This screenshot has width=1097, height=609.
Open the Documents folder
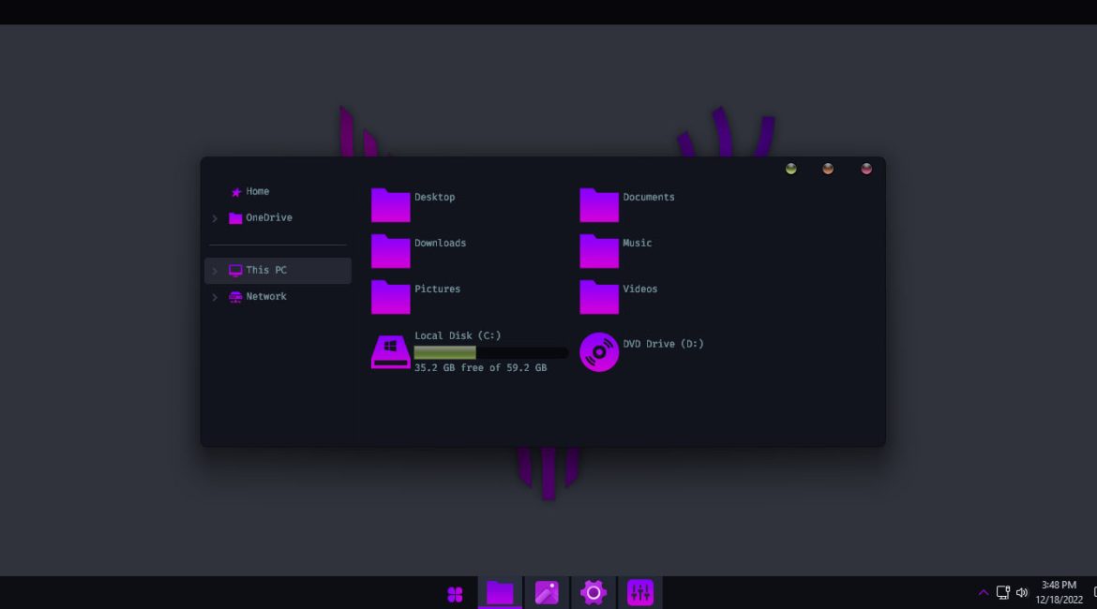coord(599,205)
